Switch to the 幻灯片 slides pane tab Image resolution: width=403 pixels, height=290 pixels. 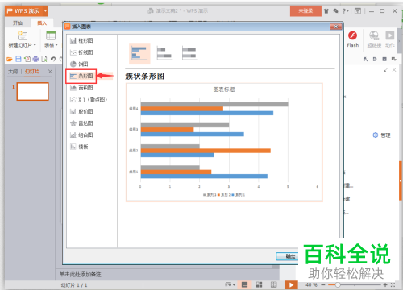point(32,72)
